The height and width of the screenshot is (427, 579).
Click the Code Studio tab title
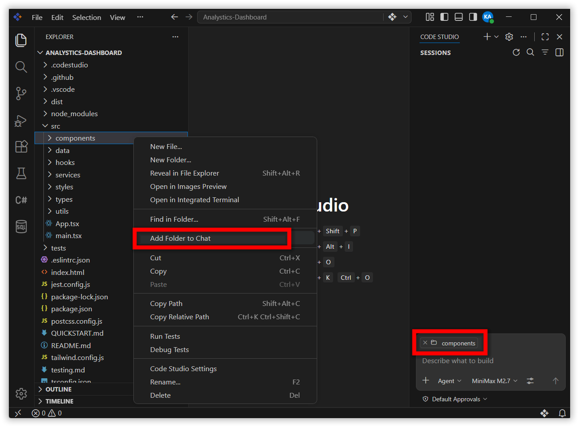[439, 37]
